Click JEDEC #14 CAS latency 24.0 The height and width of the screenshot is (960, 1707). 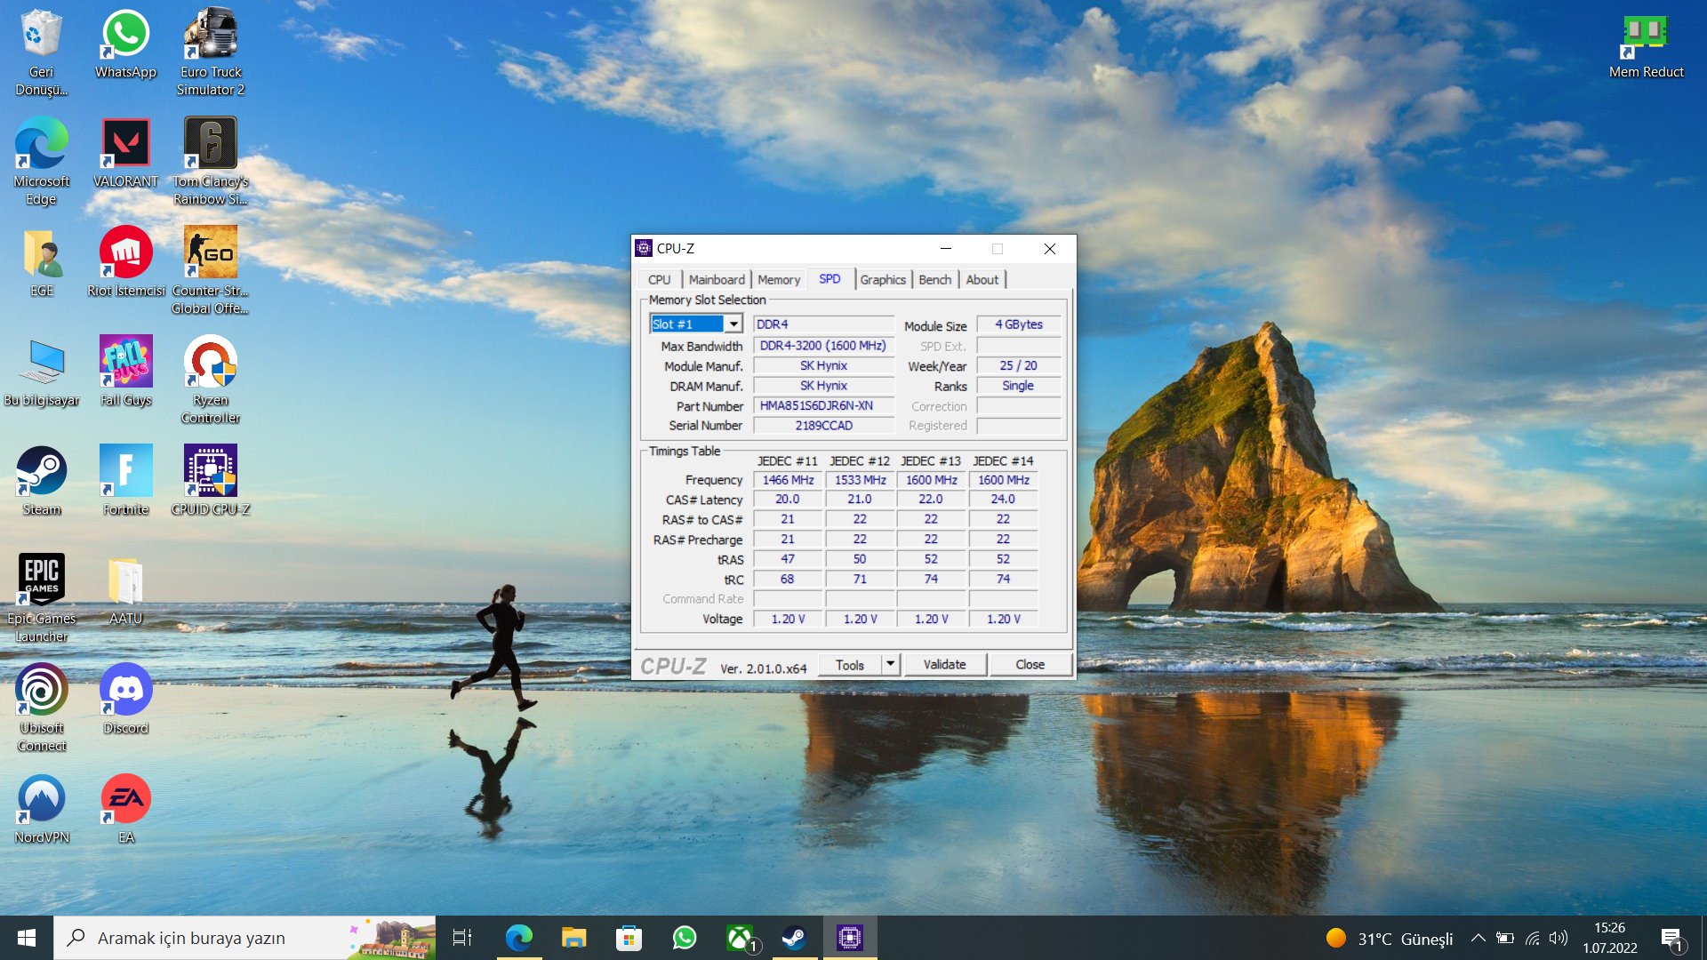tap(1003, 500)
